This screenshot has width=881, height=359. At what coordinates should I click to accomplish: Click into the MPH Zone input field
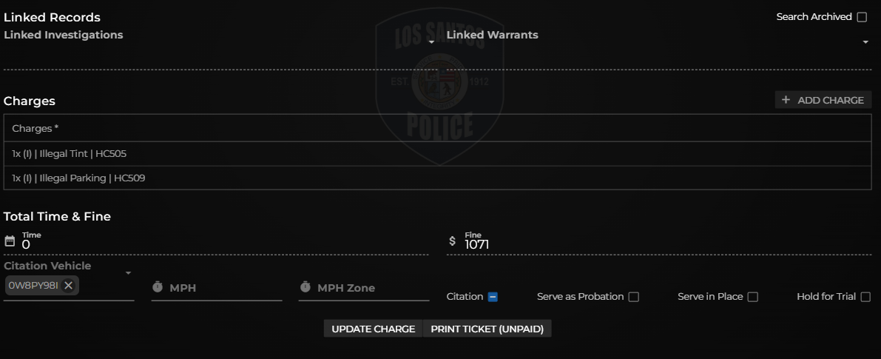pyautogui.click(x=364, y=288)
